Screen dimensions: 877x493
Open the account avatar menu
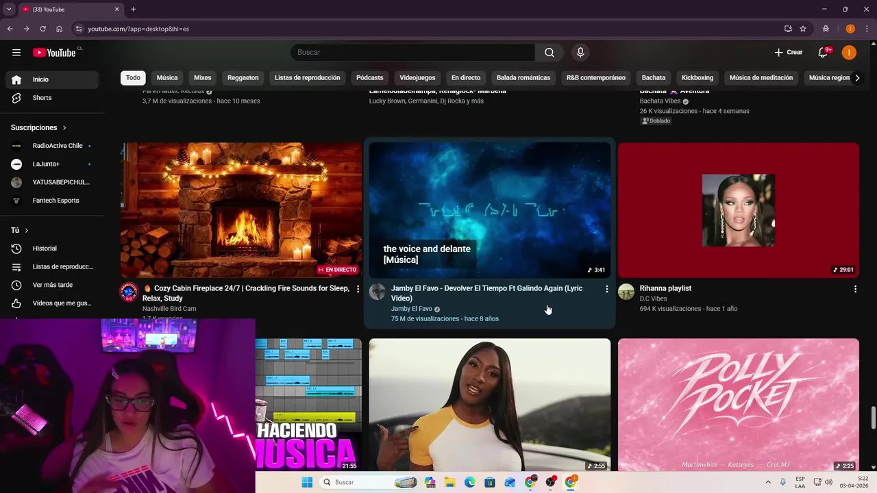pos(849,53)
